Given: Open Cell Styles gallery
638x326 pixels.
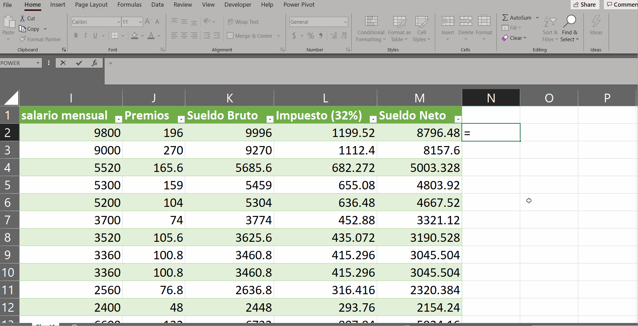Looking at the screenshot, I should (422, 29).
